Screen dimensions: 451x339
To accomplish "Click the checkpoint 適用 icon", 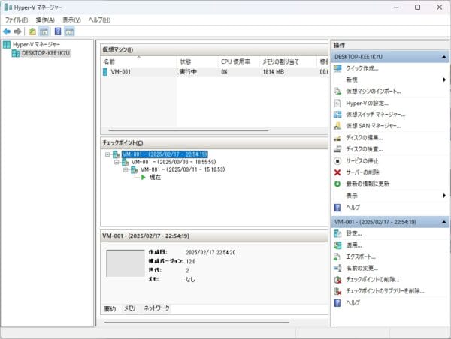I will pyautogui.click(x=337, y=245).
